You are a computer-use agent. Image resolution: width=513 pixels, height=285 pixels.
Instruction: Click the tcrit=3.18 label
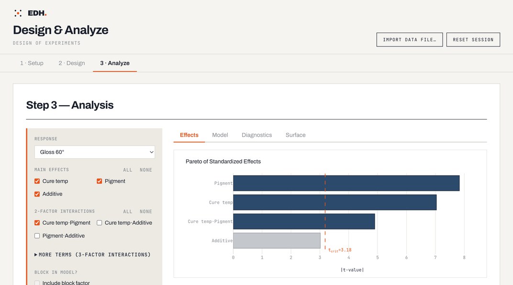pos(340,250)
